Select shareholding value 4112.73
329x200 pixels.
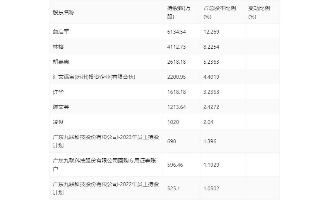pos(176,47)
